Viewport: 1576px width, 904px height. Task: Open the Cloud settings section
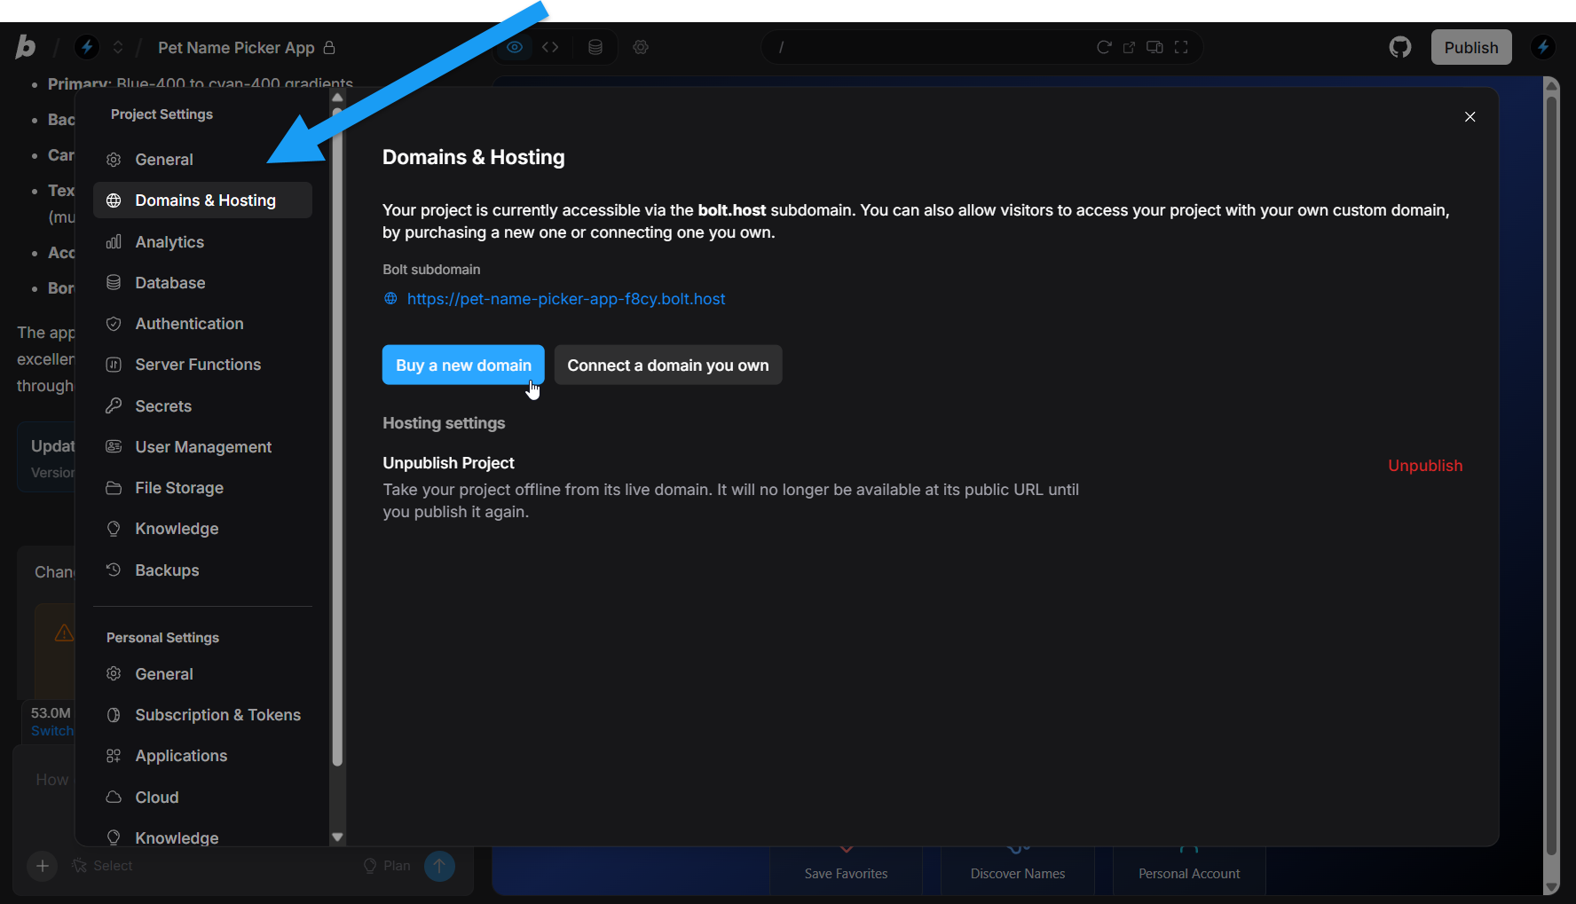click(x=202, y=798)
